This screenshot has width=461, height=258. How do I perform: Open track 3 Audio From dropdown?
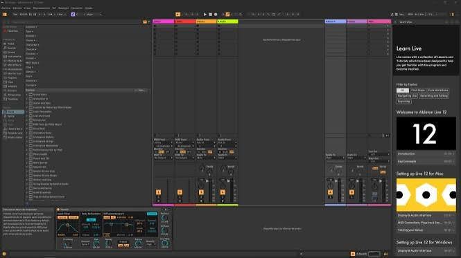[206, 142]
